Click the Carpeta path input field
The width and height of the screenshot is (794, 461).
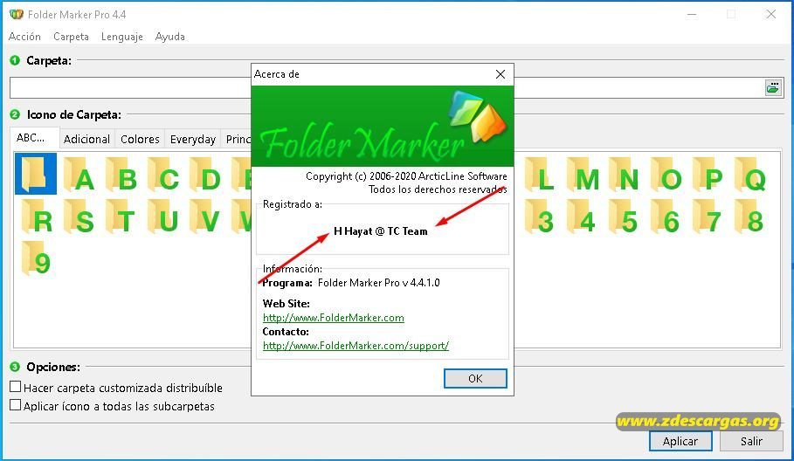point(387,88)
